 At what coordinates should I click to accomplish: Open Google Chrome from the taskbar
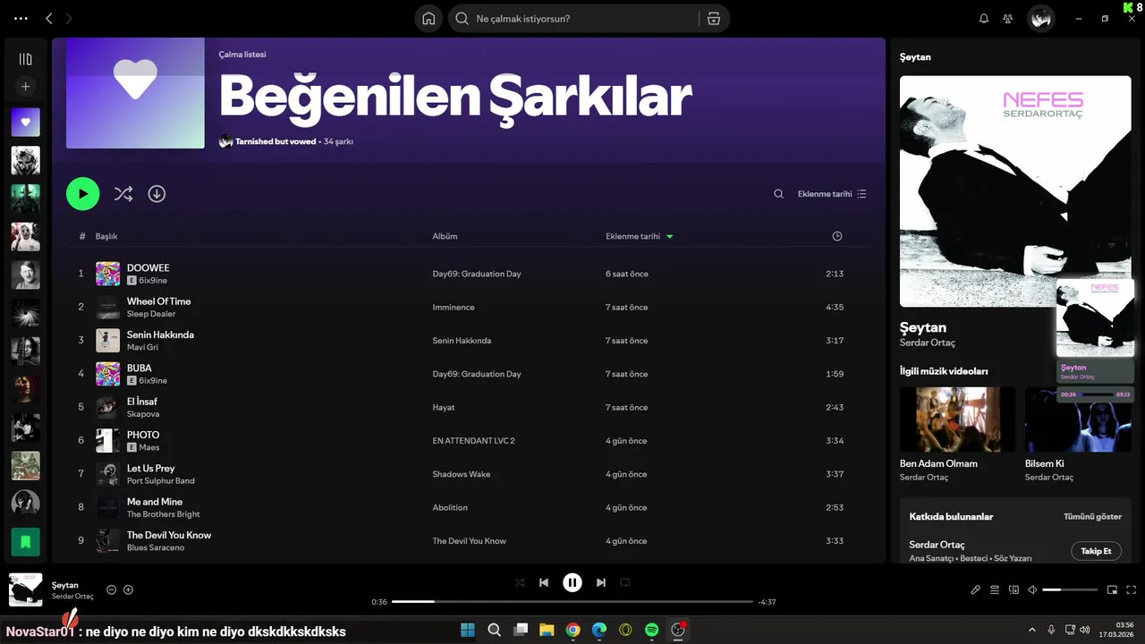click(x=572, y=630)
